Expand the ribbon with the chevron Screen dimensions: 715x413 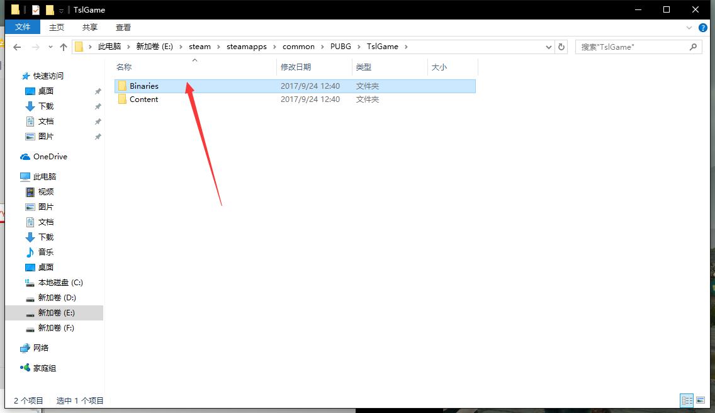point(689,28)
